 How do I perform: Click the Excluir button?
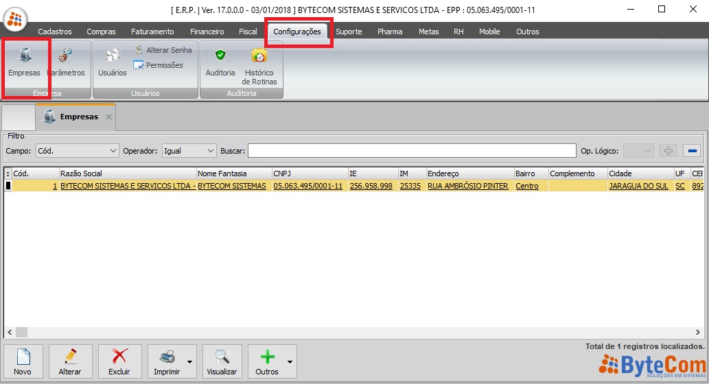[119, 361]
